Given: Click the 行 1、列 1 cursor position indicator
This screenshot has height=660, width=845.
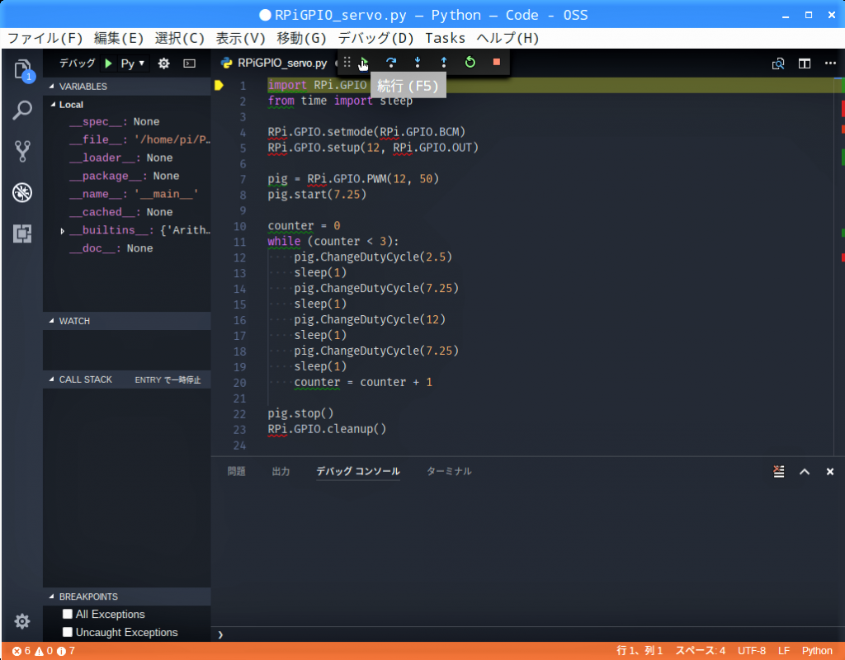Looking at the screenshot, I should tap(640, 651).
